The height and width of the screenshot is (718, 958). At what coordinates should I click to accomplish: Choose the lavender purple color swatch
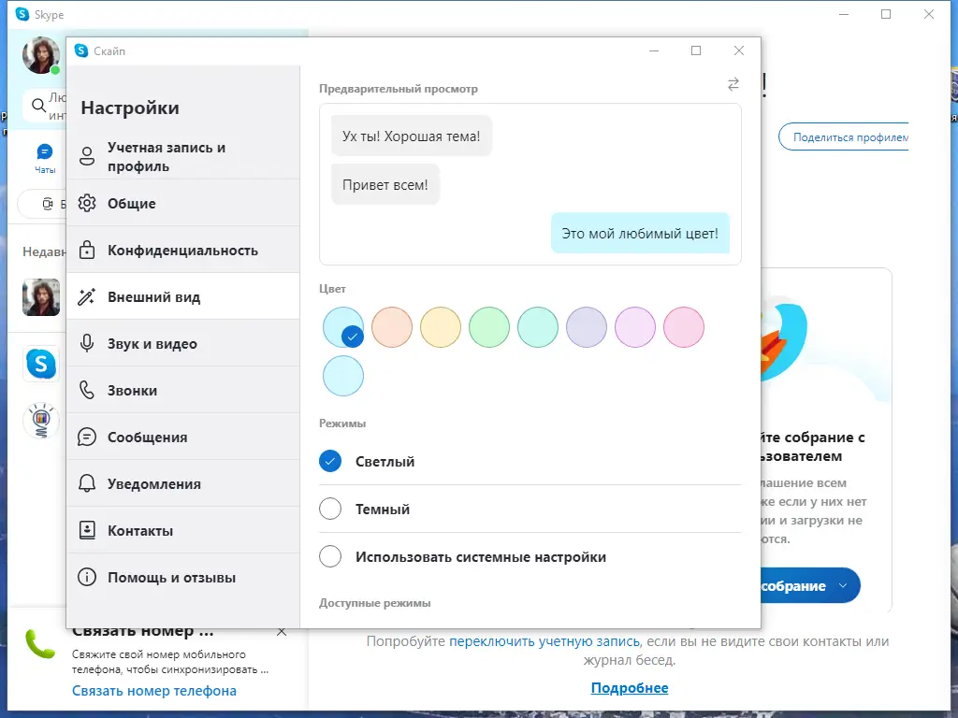587,327
